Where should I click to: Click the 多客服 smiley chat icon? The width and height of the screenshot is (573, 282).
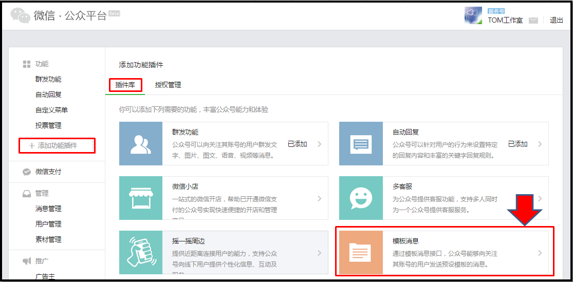[x=361, y=198]
